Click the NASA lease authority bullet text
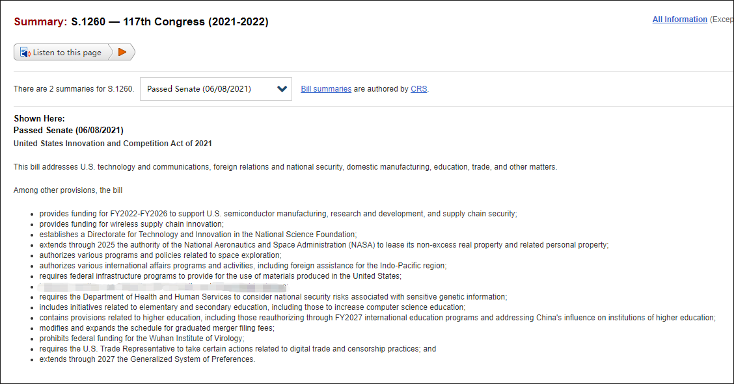This screenshot has width=734, height=384. 323,245
